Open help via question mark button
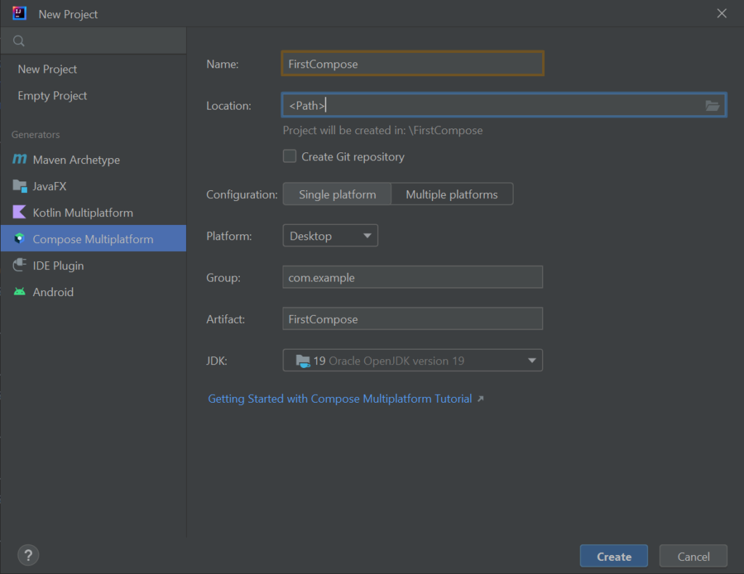 pos(28,555)
